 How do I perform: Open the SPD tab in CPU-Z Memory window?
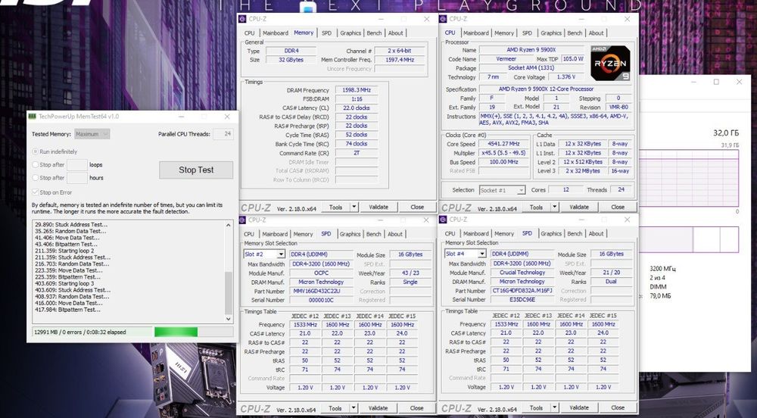click(x=327, y=33)
